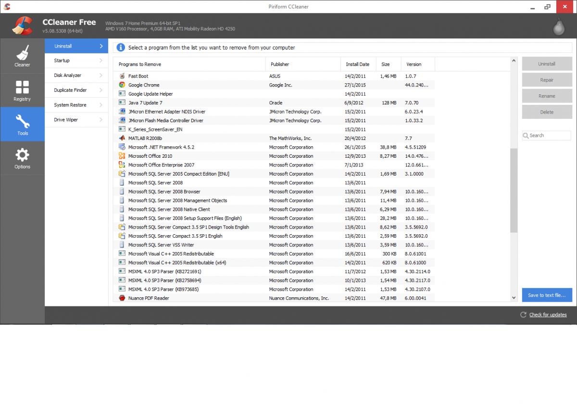Click the Google Update Helper icon
This screenshot has width=577, height=406.
pos(122,94)
